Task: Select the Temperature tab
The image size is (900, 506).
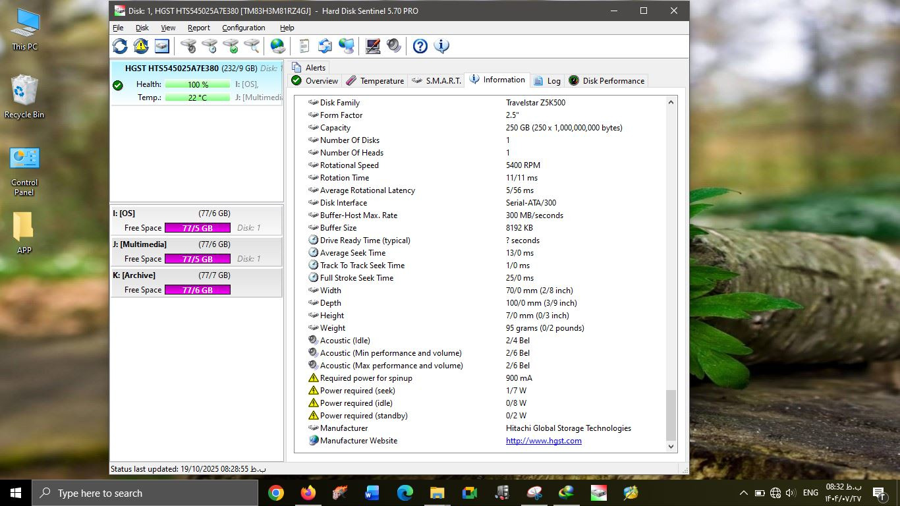Action: point(375,81)
